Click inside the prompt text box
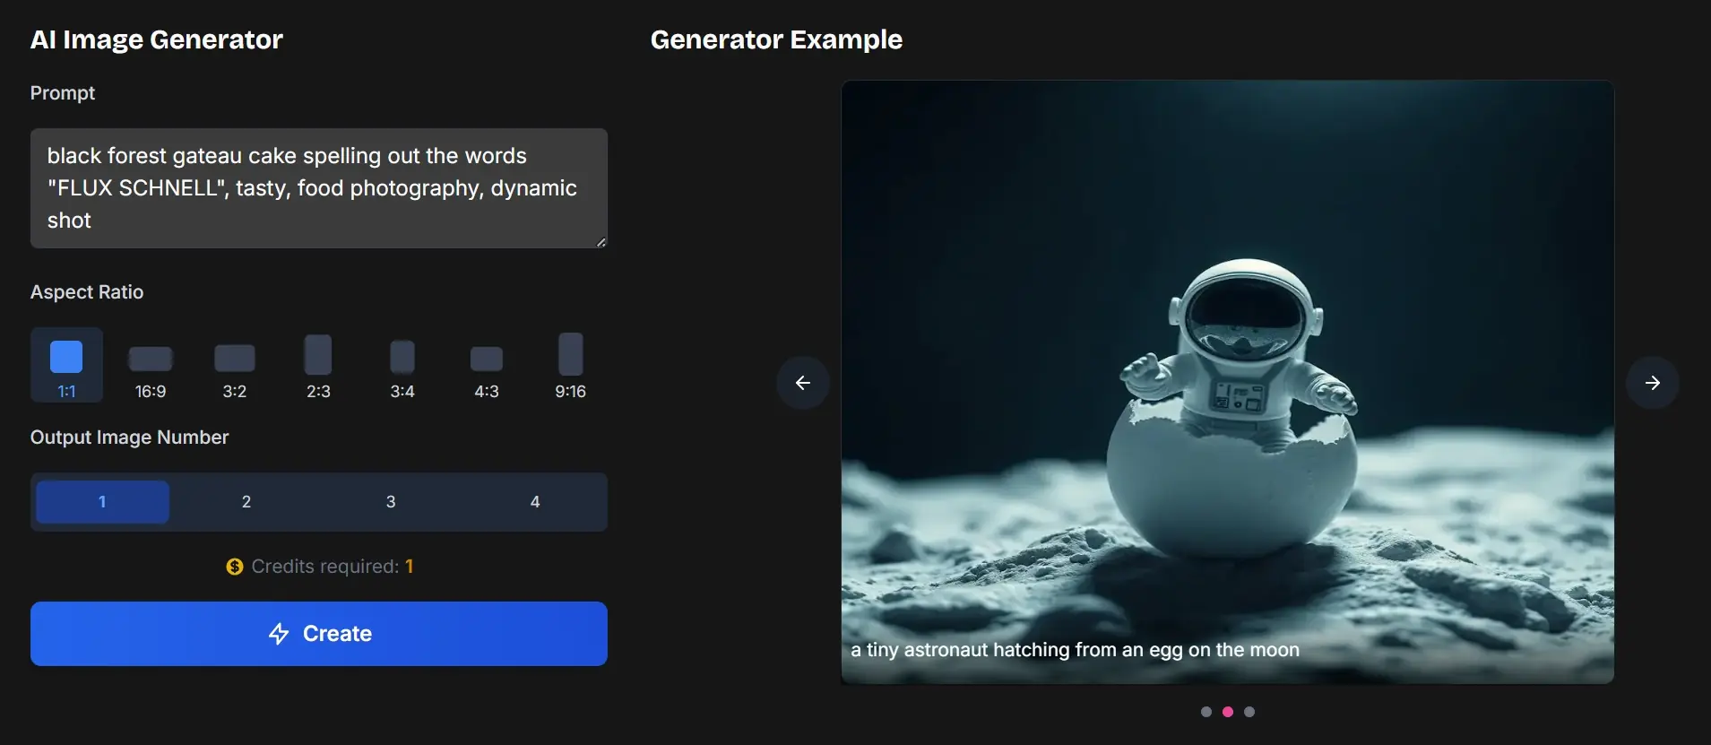 319,188
